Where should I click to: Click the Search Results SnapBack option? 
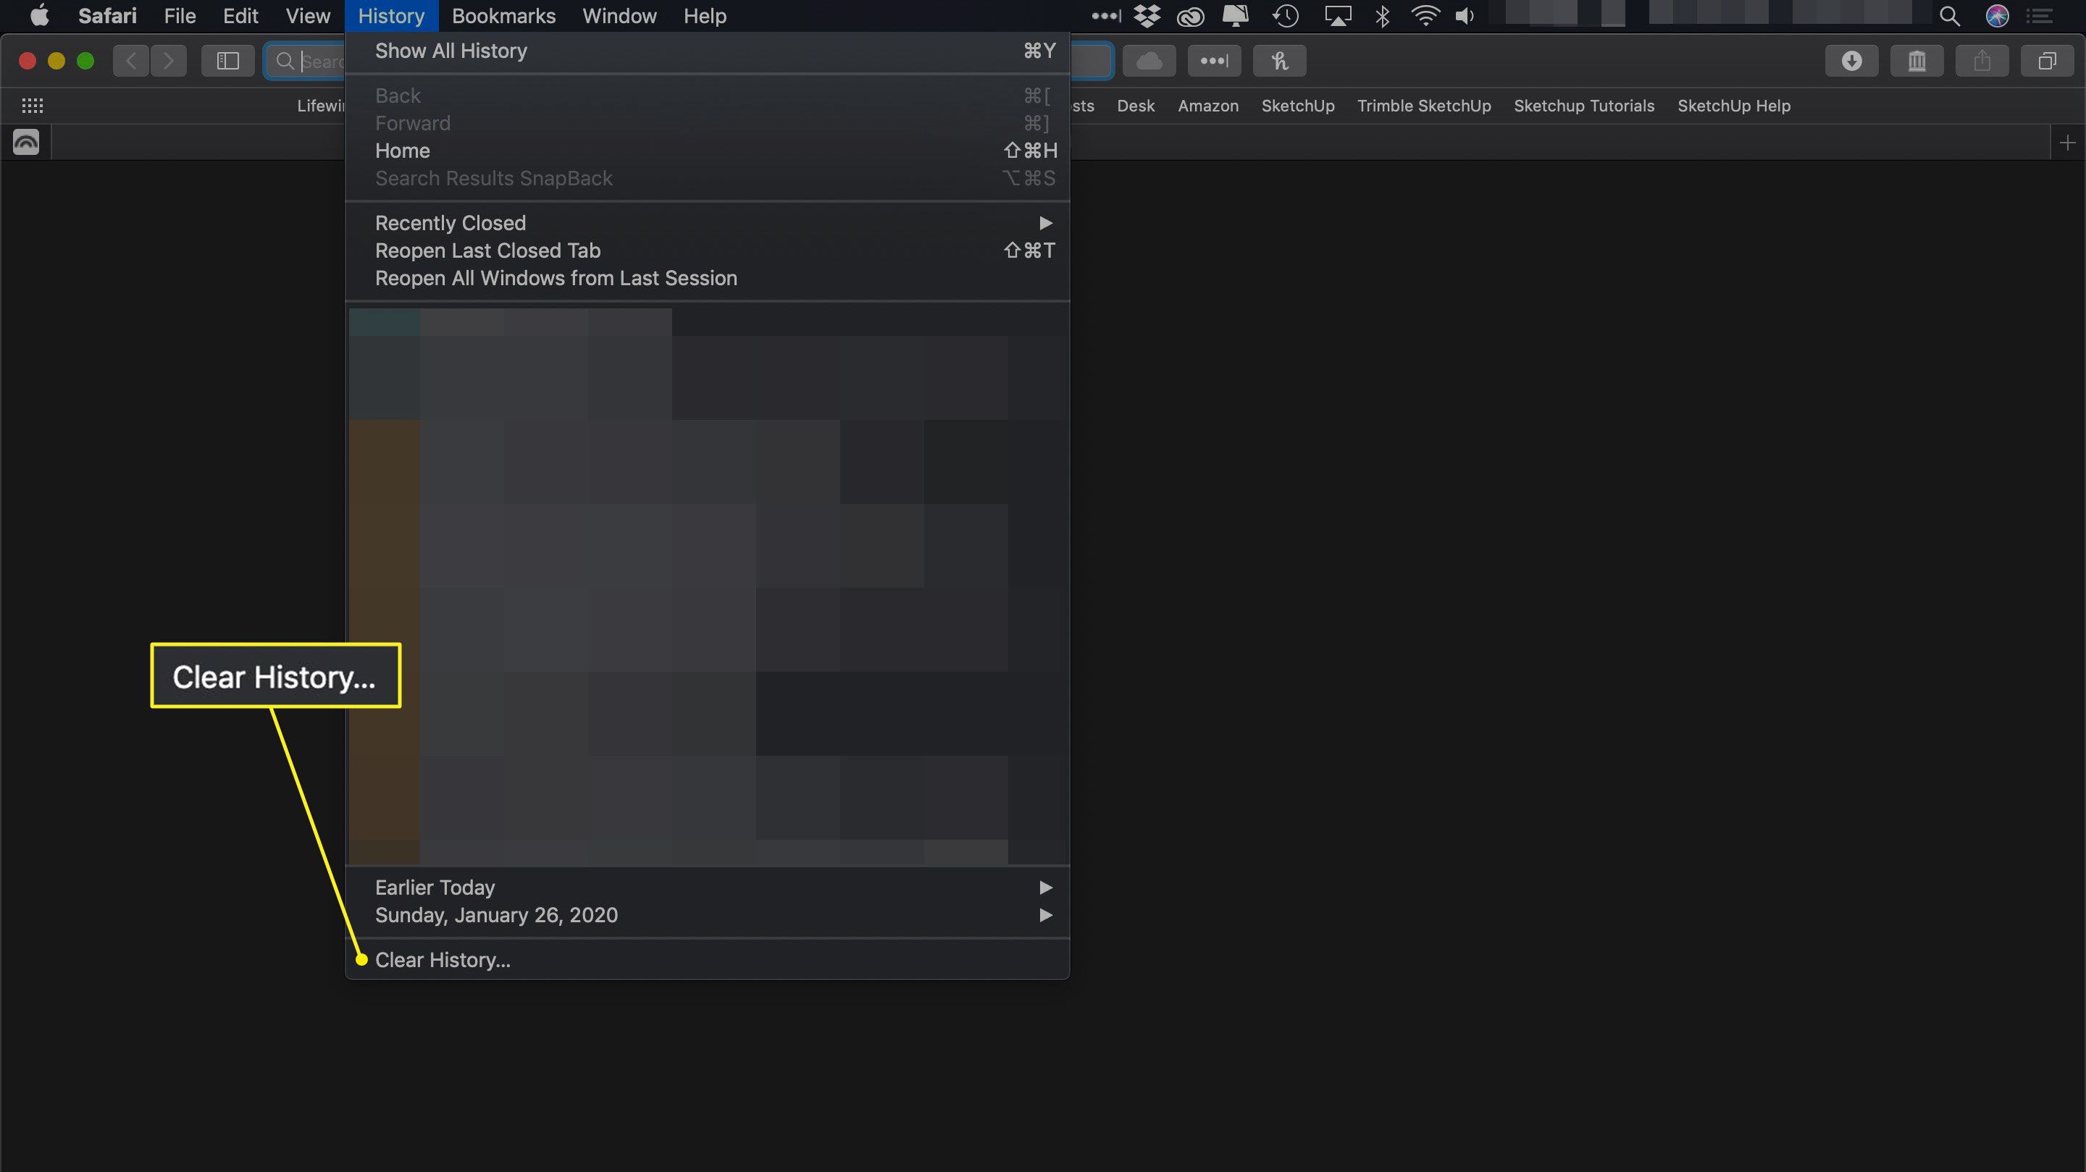493,177
